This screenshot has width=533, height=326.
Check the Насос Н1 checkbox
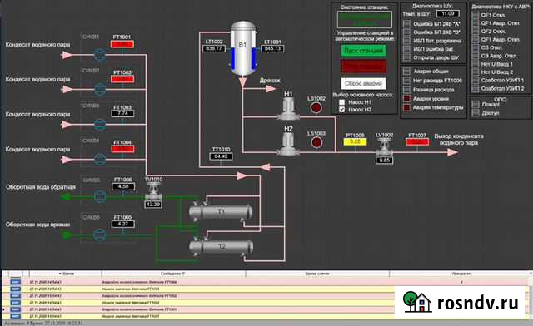coord(342,101)
